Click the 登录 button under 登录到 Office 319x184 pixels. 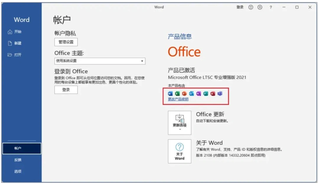(x=66, y=90)
